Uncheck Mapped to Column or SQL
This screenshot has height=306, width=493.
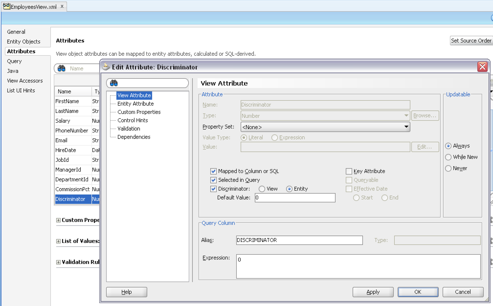[x=213, y=171]
